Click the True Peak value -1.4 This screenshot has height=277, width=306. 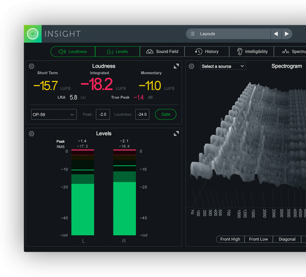[139, 97]
